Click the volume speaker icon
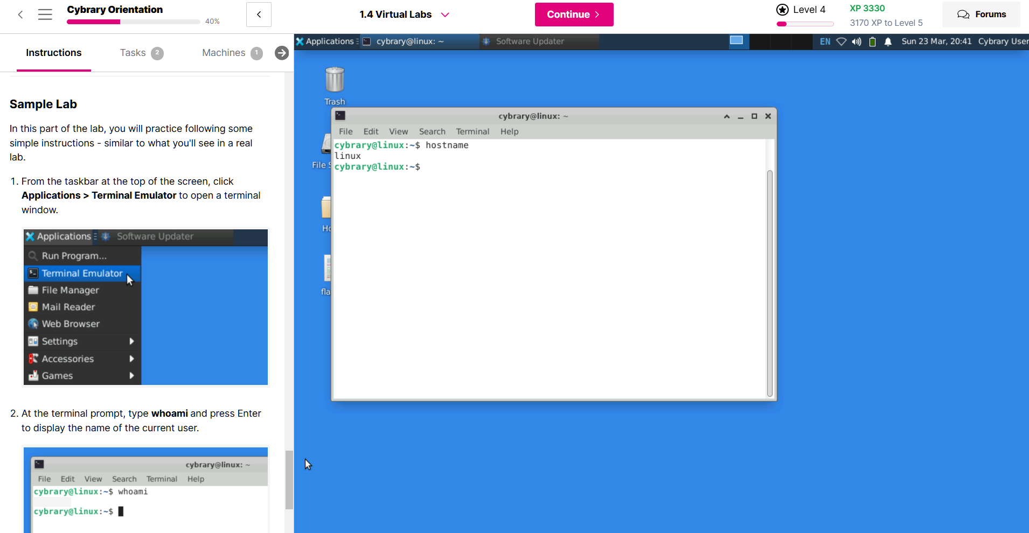 tap(857, 41)
